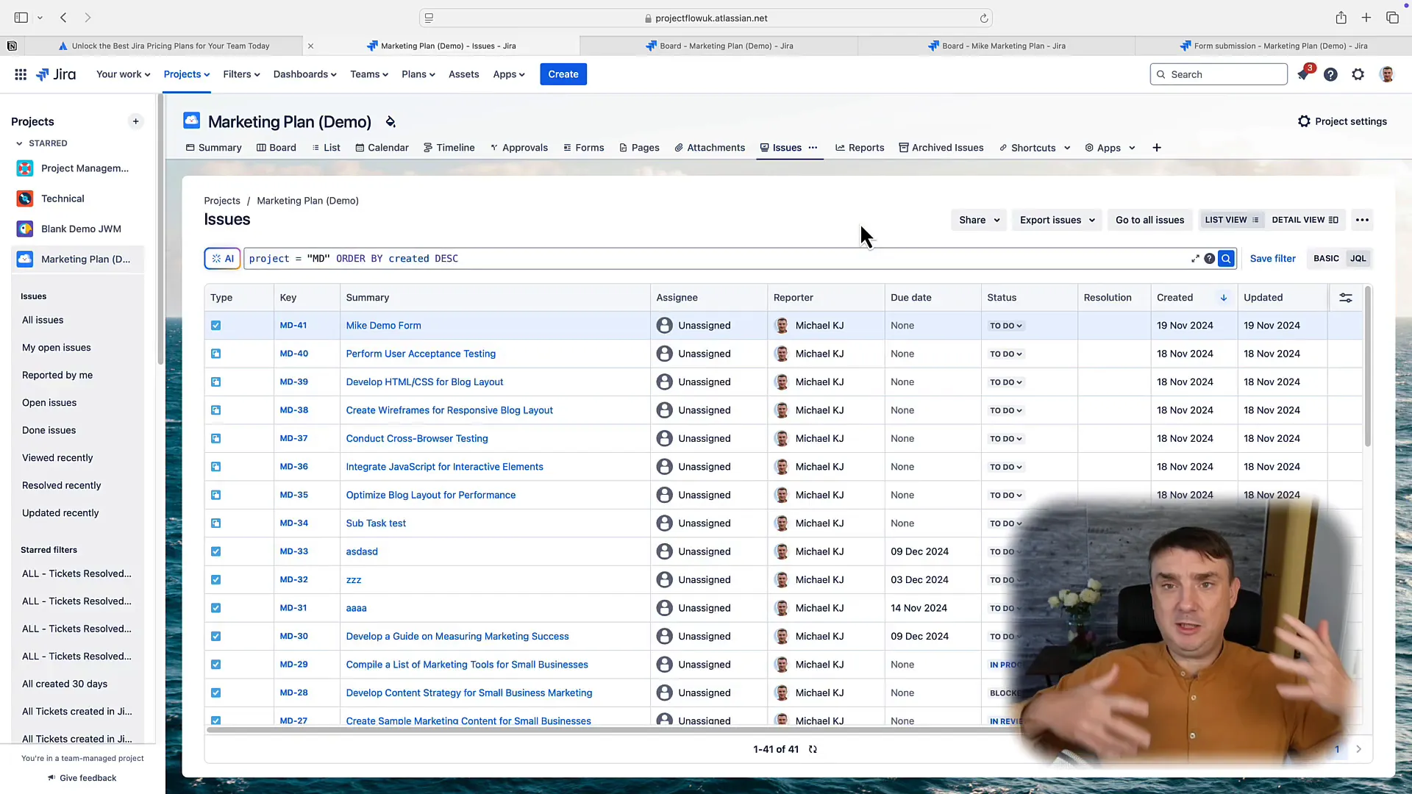
Task: Switch to Board - Mike Marketing Plan browser tab
Action: pos(996,46)
